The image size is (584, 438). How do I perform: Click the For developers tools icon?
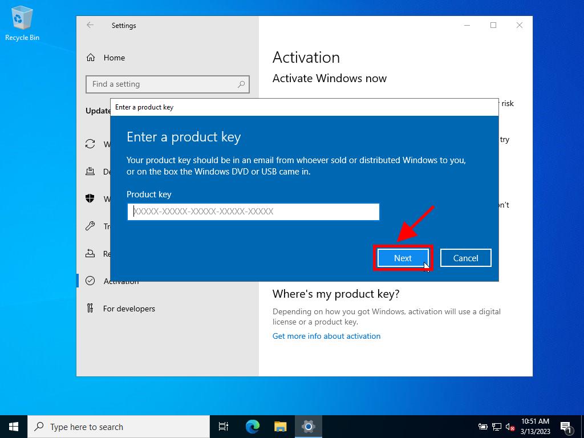pos(90,308)
